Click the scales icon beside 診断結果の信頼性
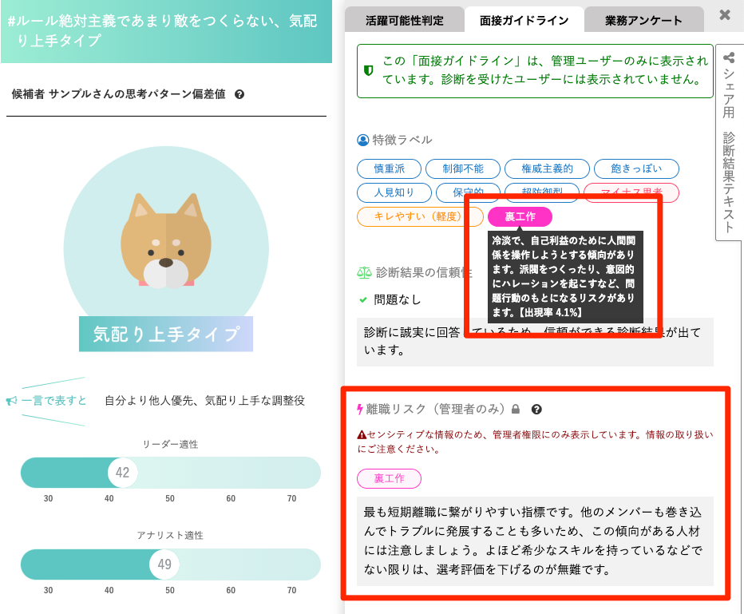744x614 pixels. [364, 272]
